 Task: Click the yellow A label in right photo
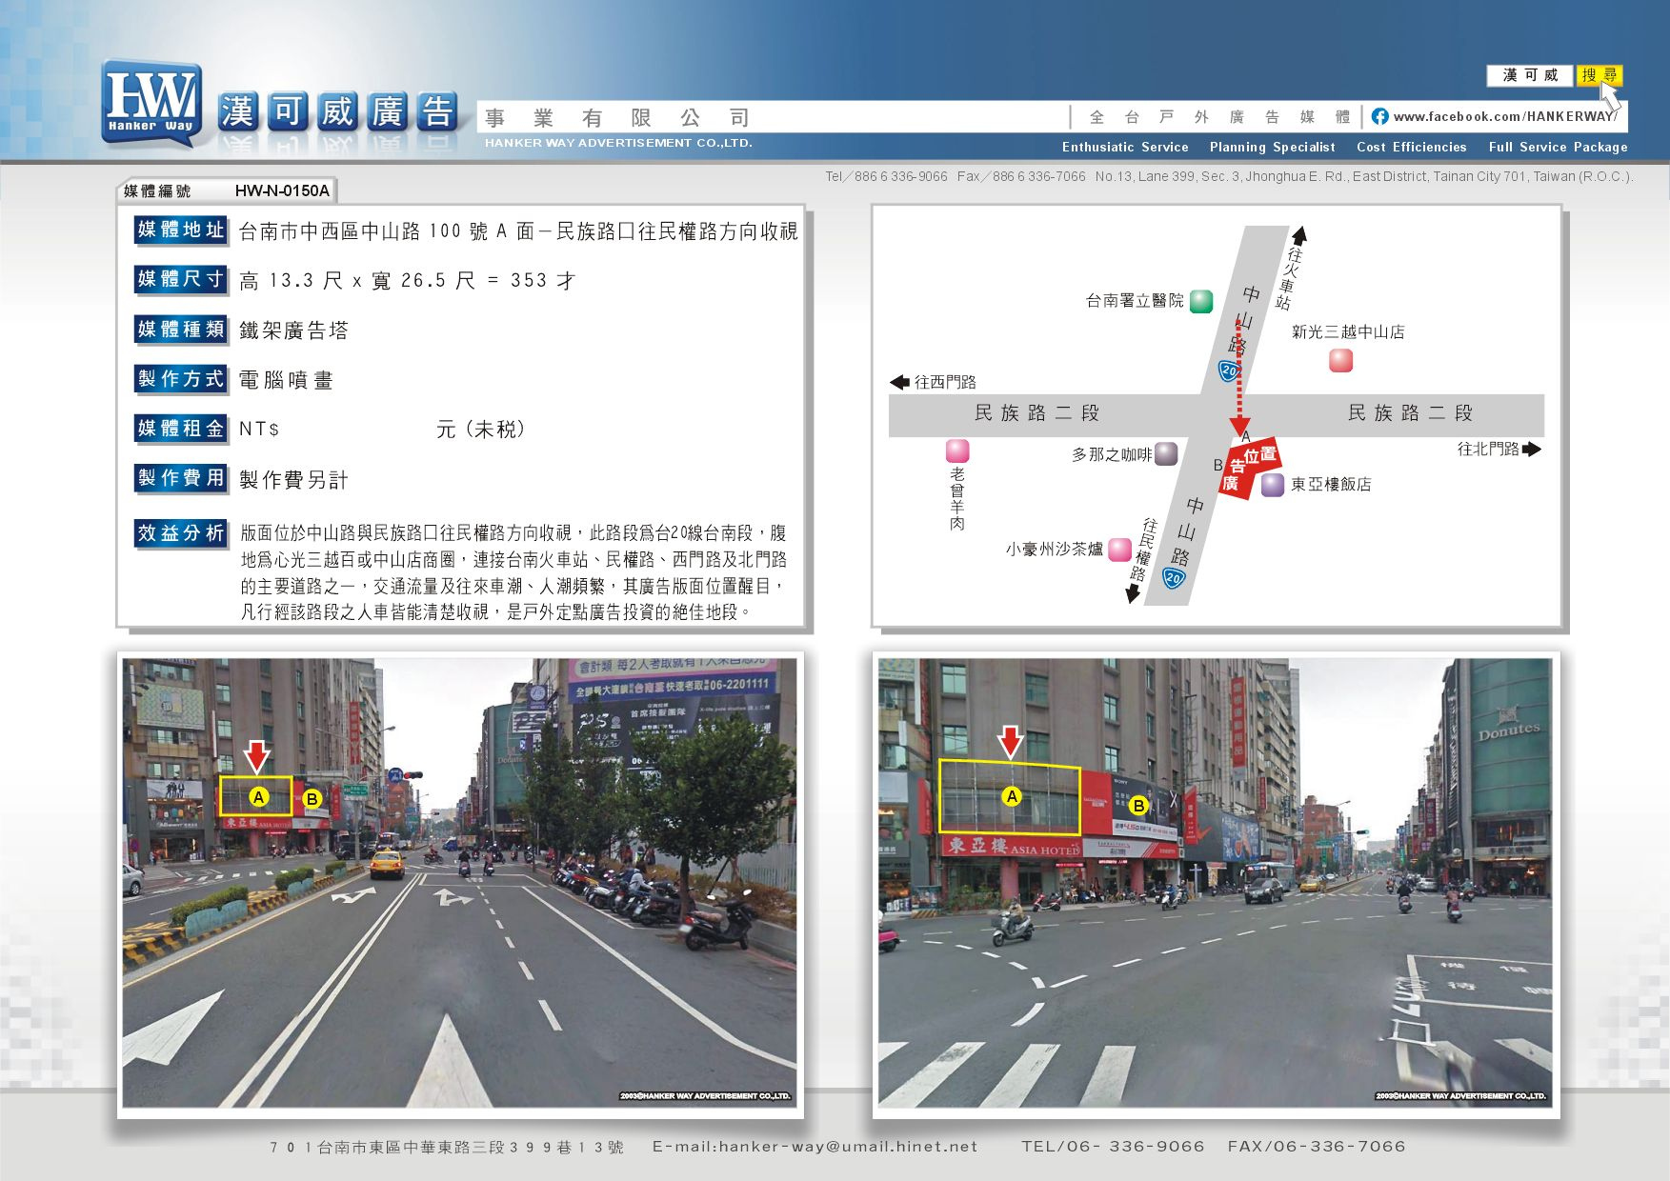[1012, 796]
